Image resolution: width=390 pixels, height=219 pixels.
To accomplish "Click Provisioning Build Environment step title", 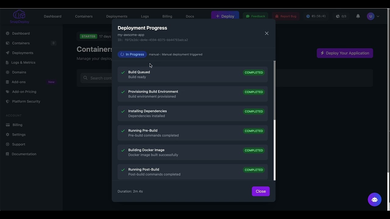I will [x=153, y=92].
